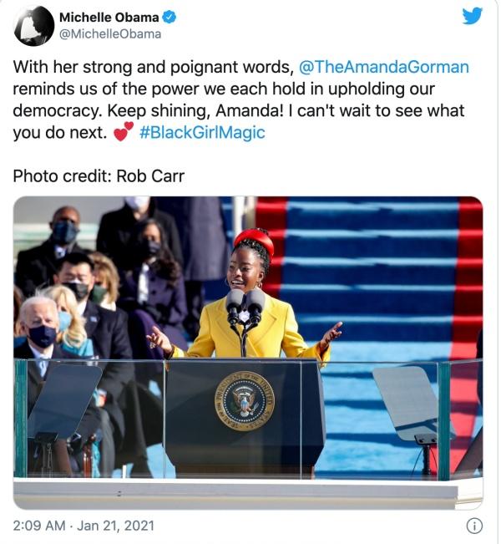
Task: Click the @MichelleObama handle
Action: pyautogui.click(x=110, y=34)
